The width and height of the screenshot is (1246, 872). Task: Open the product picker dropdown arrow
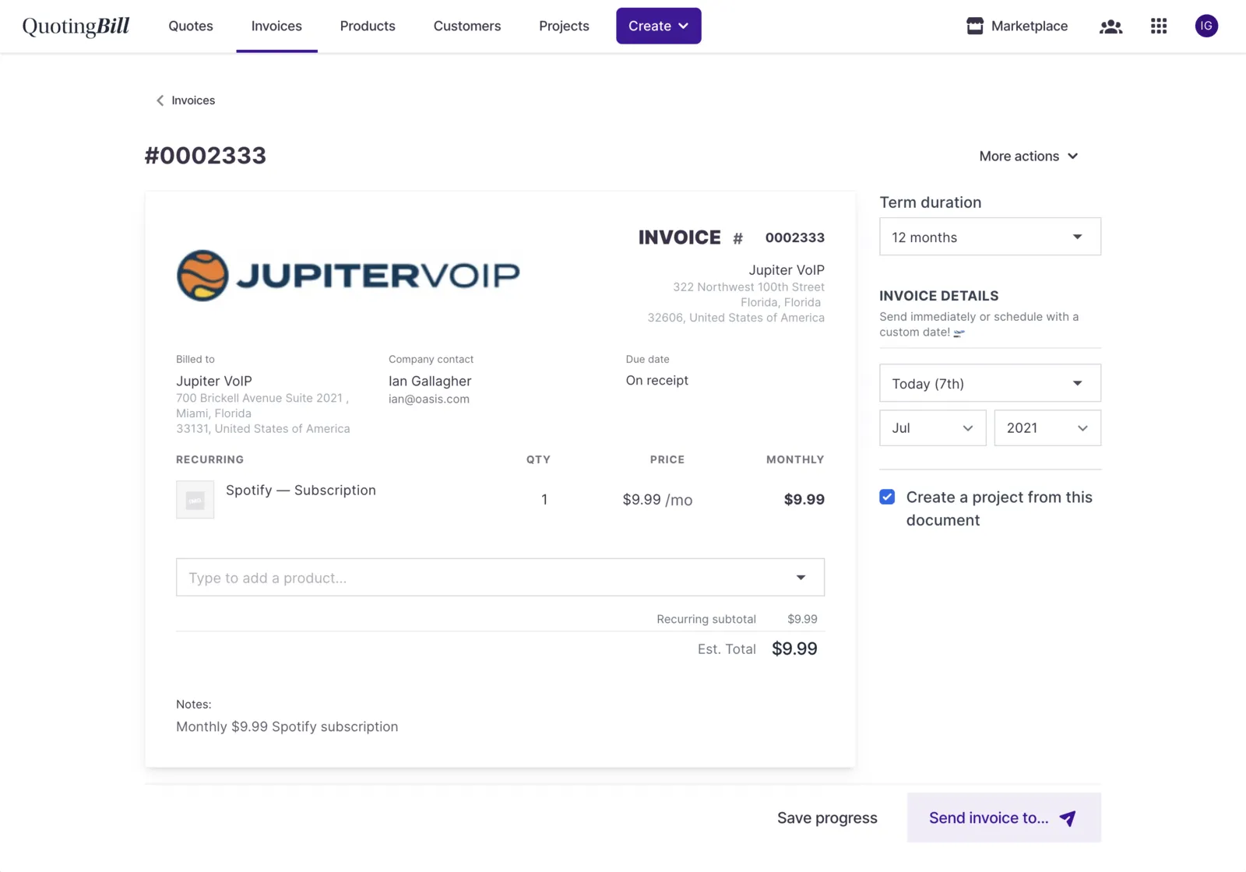[801, 577]
